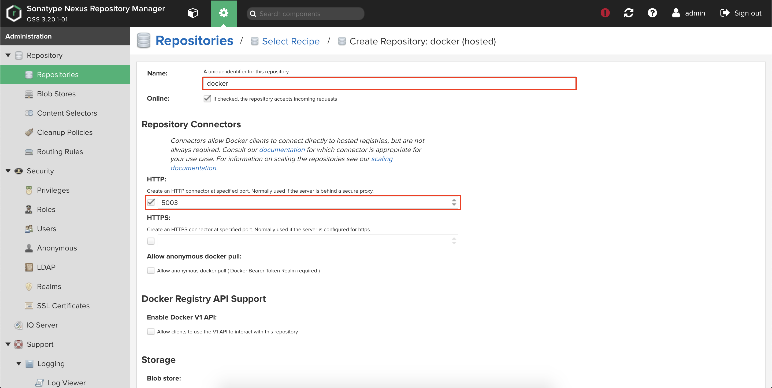Open Cleanup Policies in the sidebar

tap(65, 132)
